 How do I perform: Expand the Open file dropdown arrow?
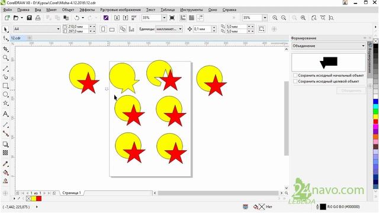(x=21, y=18)
